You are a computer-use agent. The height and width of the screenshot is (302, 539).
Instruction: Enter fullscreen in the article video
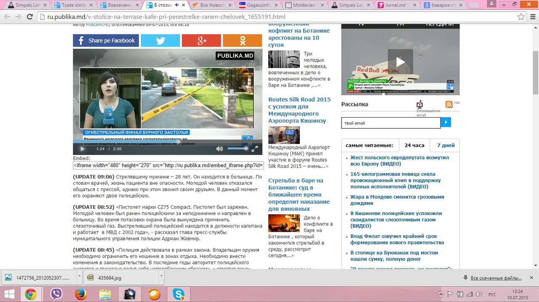click(255, 149)
